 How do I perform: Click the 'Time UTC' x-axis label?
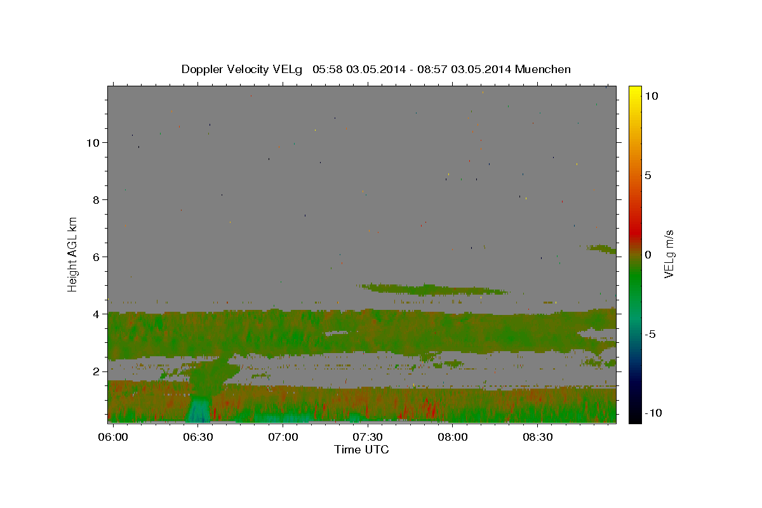(x=361, y=450)
